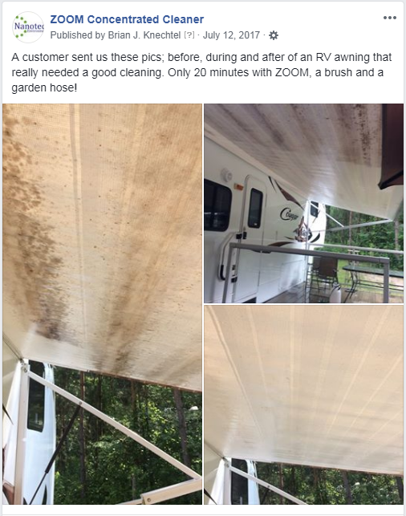Viewport: 406px width, 516px height.
Task: Click the [?] help marker beside publisher name
Action: [x=189, y=35]
